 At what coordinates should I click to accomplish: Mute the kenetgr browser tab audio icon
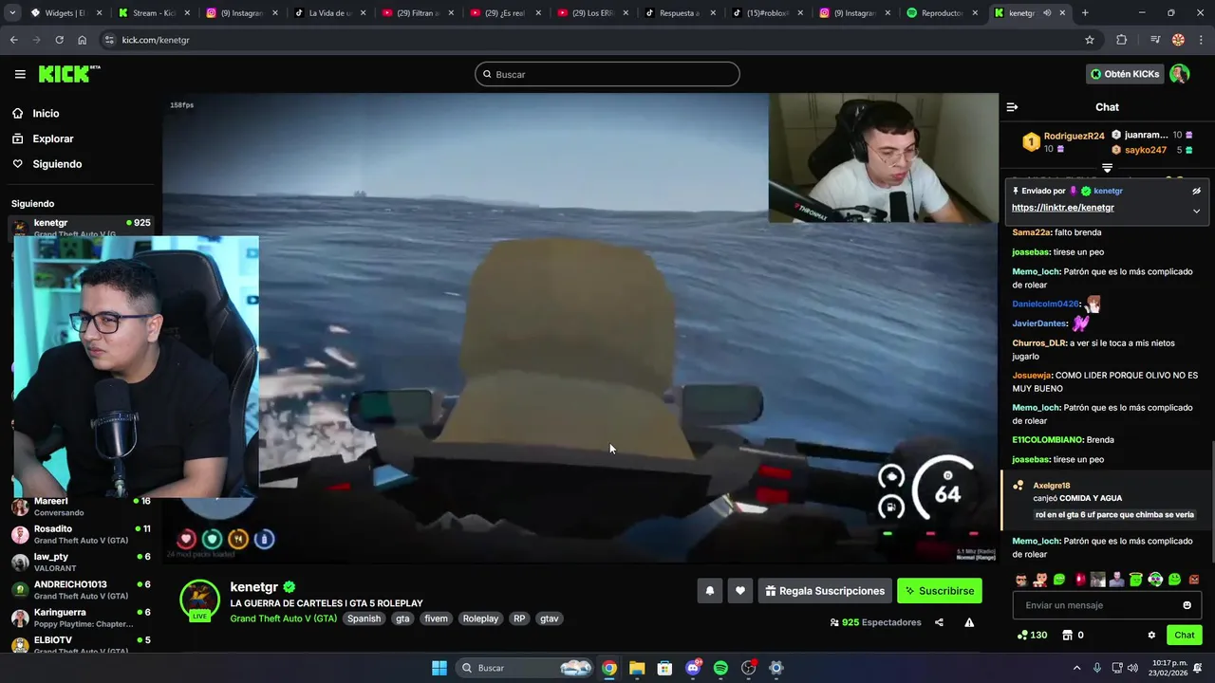pyautogui.click(x=1047, y=13)
